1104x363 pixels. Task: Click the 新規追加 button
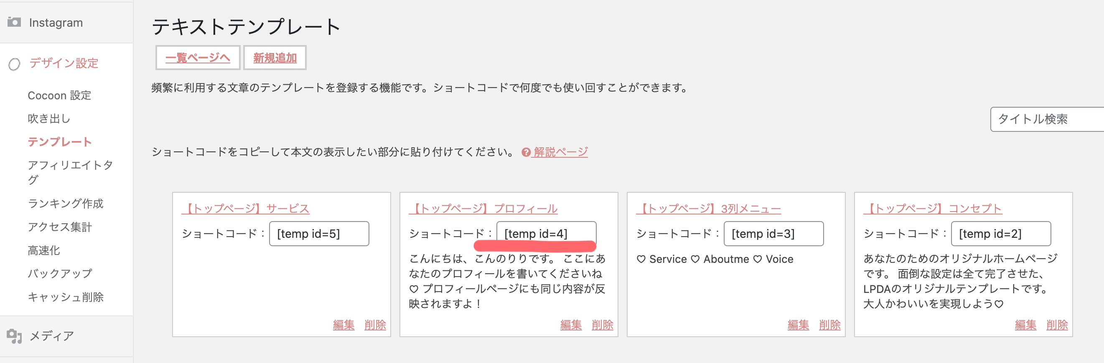point(275,58)
